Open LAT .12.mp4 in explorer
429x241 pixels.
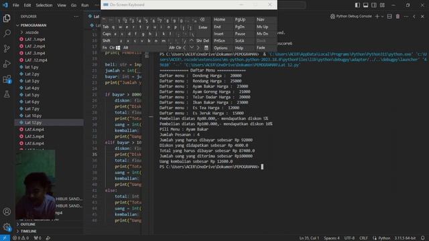36,60
